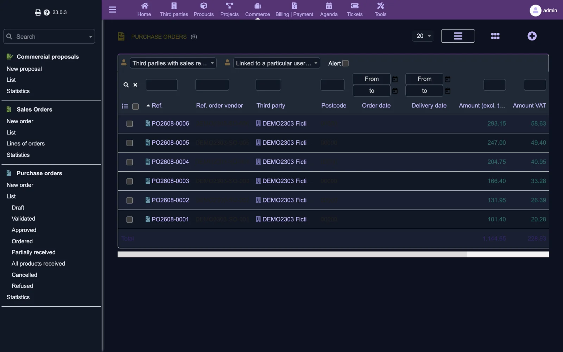Viewport: 563px width, 352px height.
Task: Open the rows-per-page 20 dropdown
Action: coord(423,36)
